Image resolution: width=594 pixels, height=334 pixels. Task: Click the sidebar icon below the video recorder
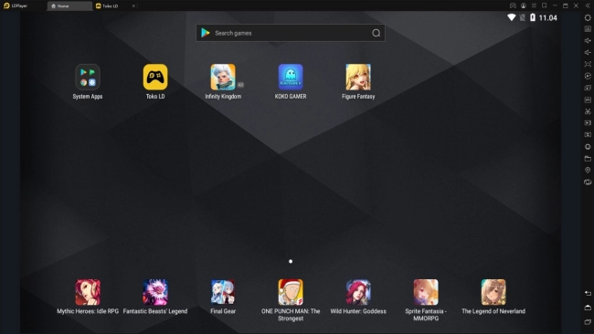(588, 135)
